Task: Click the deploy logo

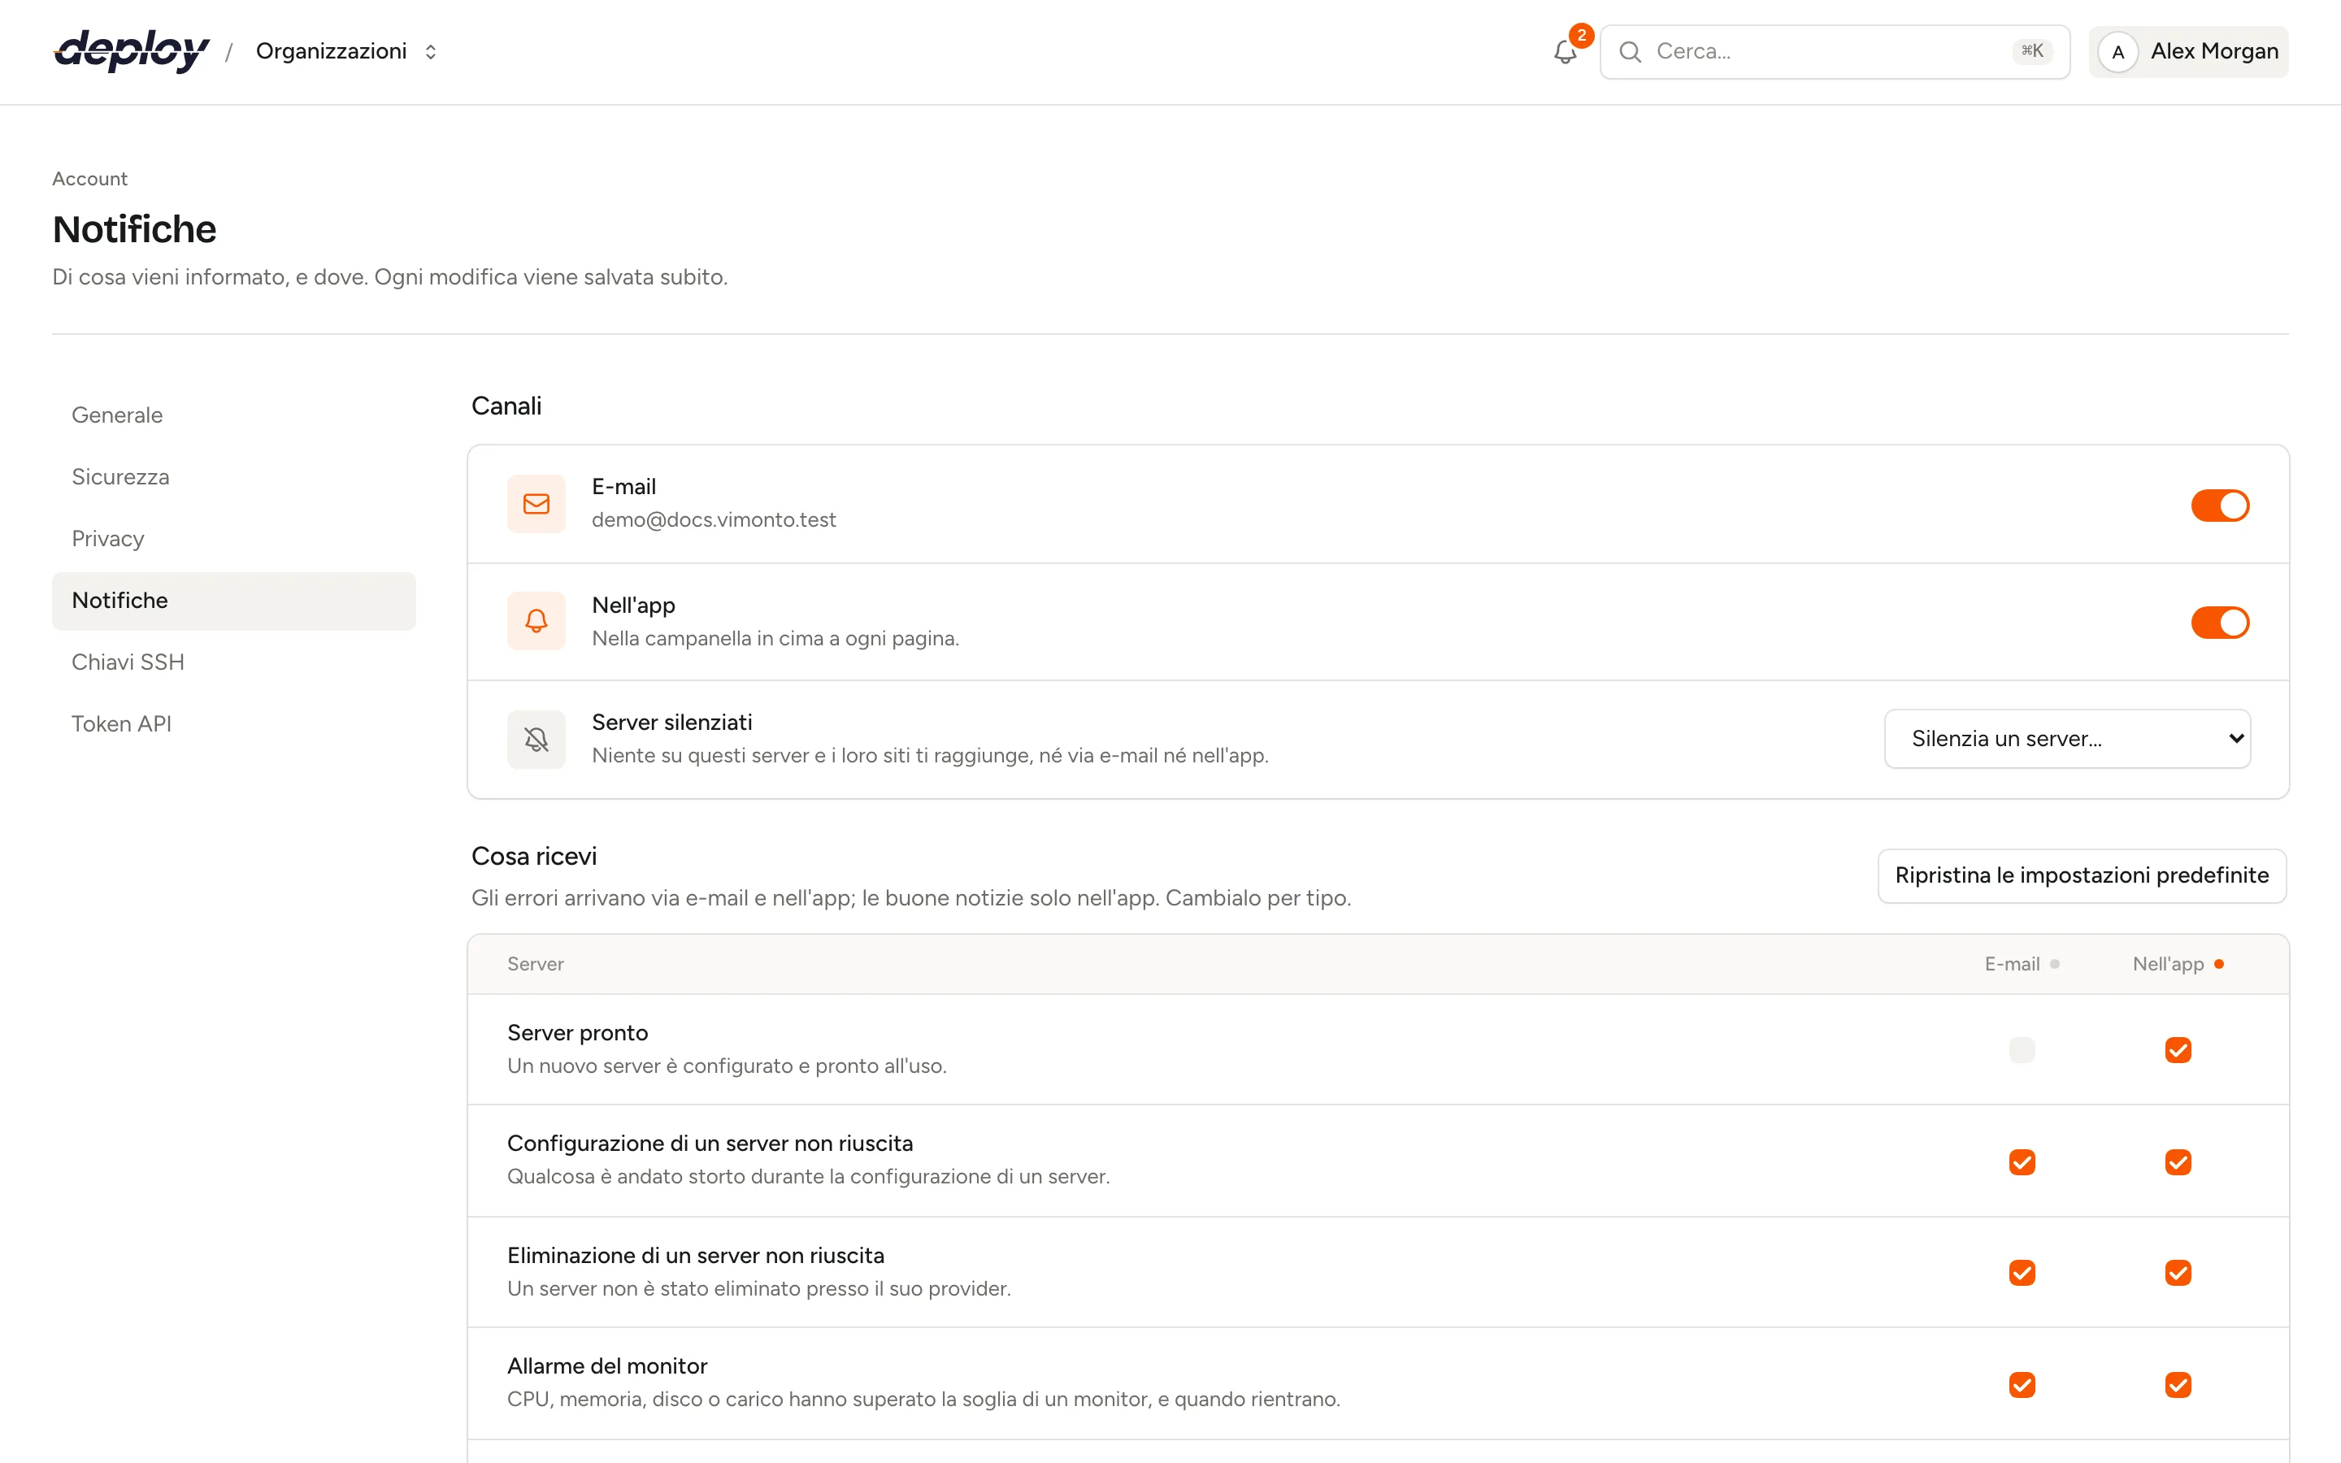Action: pyautogui.click(x=132, y=51)
